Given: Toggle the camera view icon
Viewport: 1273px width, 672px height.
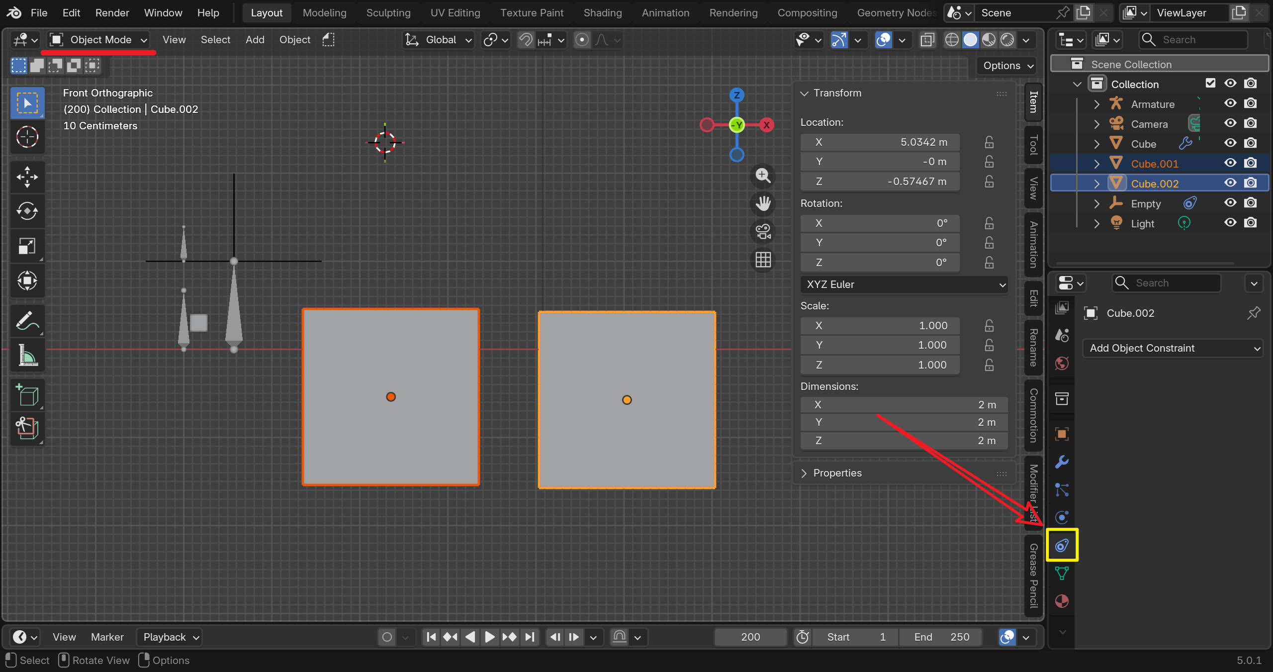Looking at the screenshot, I should [x=763, y=231].
